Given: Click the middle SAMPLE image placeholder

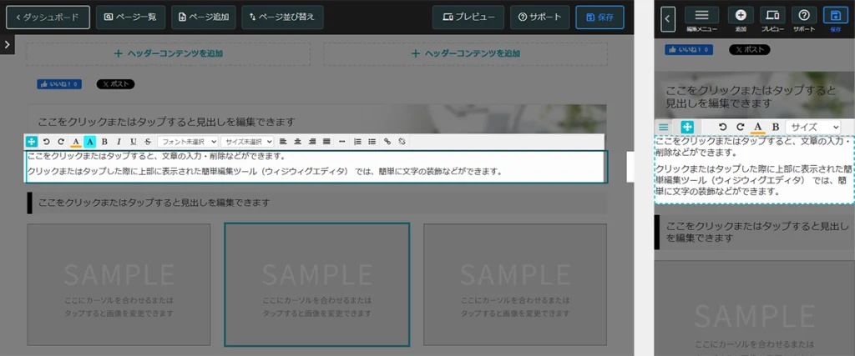Looking at the screenshot, I should click(x=316, y=284).
